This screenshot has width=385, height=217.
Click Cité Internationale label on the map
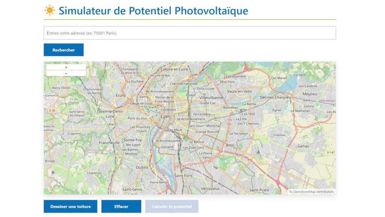coord(183,84)
